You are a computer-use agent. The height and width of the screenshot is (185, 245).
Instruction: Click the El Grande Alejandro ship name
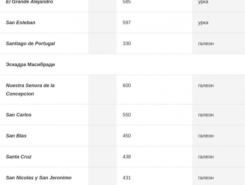[x=30, y=2]
